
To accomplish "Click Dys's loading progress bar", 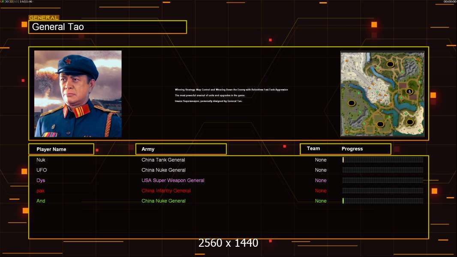I will tap(383, 180).
